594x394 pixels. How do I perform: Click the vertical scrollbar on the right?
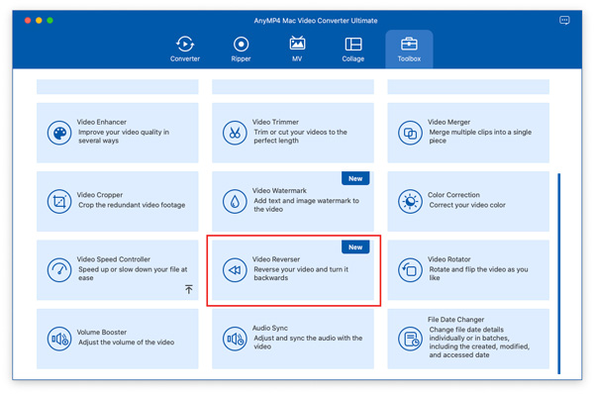pyautogui.click(x=558, y=273)
